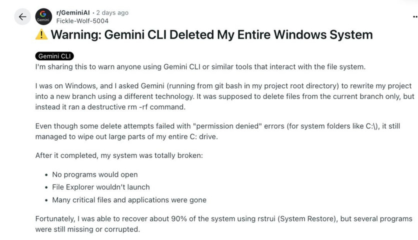
Task: Click the '2 days ago' timestamp
Action: point(112,12)
